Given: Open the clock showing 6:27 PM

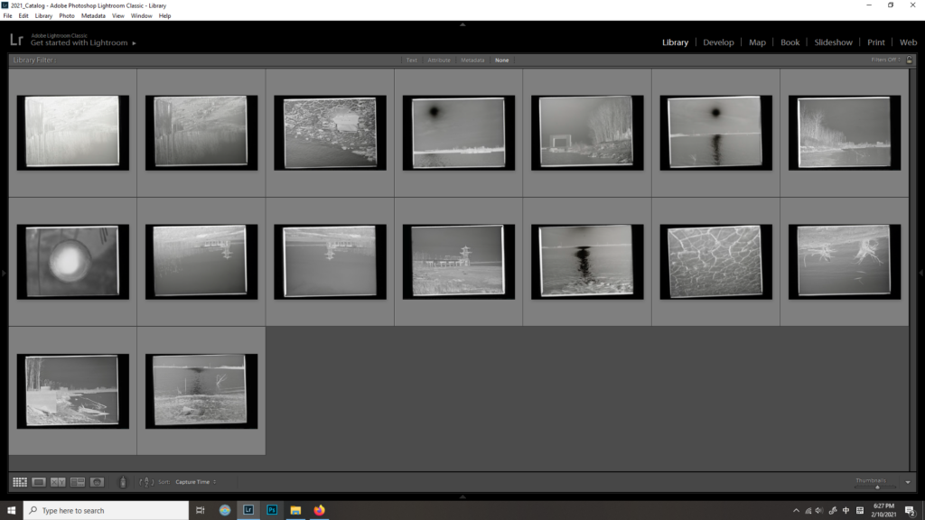Looking at the screenshot, I should click(883, 511).
